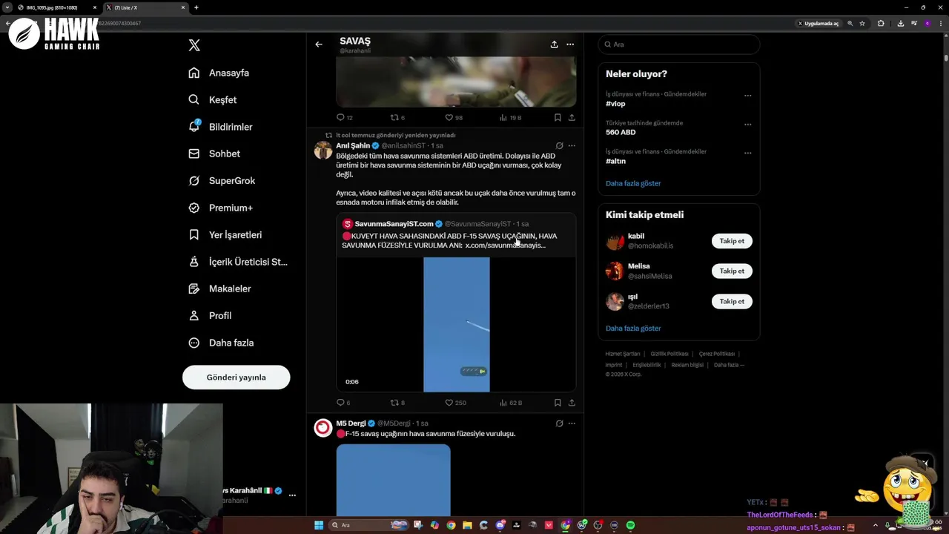Click the browser bookmark star icon

pos(862,23)
